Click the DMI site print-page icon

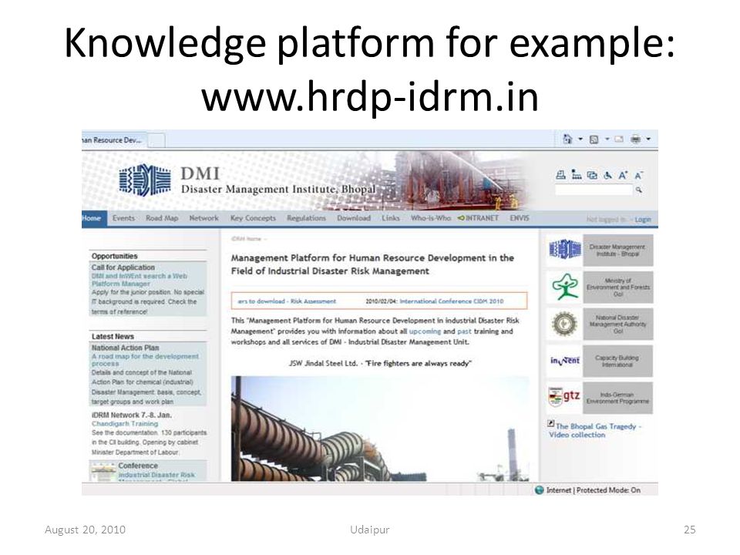pos(560,175)
